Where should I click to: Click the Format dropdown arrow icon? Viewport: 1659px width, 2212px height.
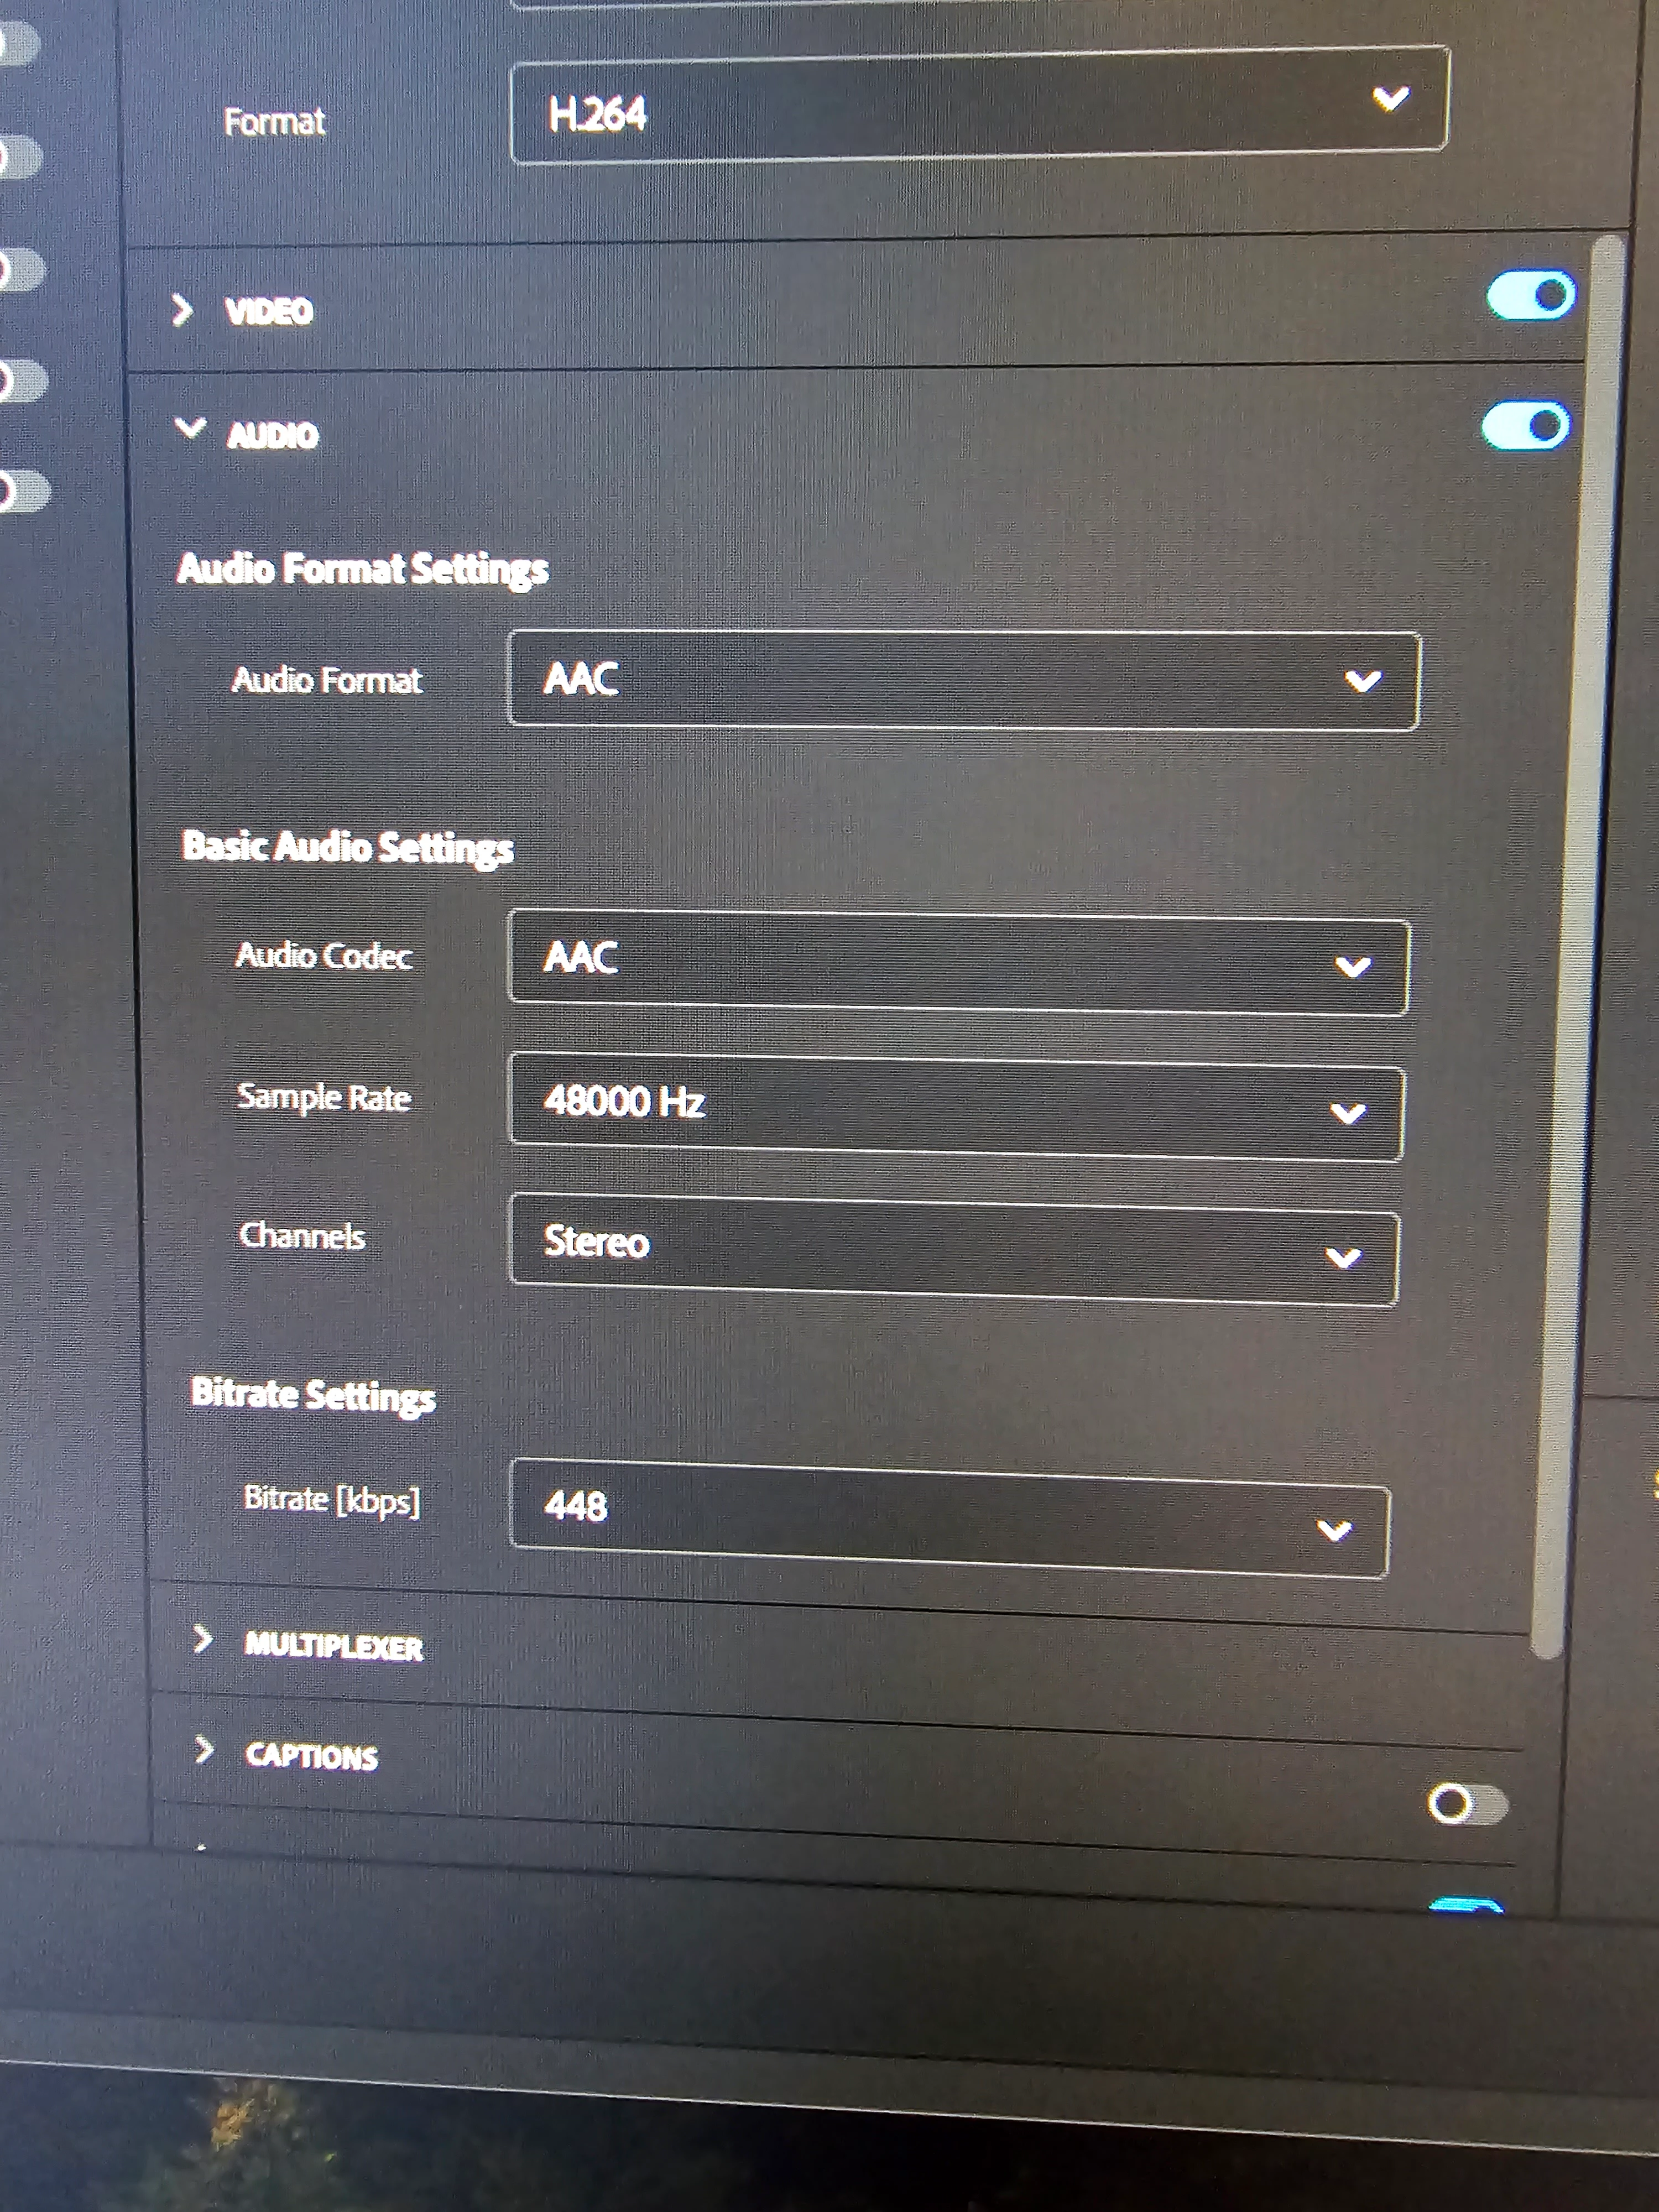(x=1391, y=98)
